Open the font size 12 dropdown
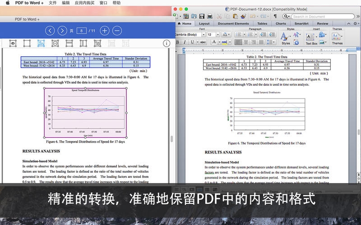 tap(218, 35)
